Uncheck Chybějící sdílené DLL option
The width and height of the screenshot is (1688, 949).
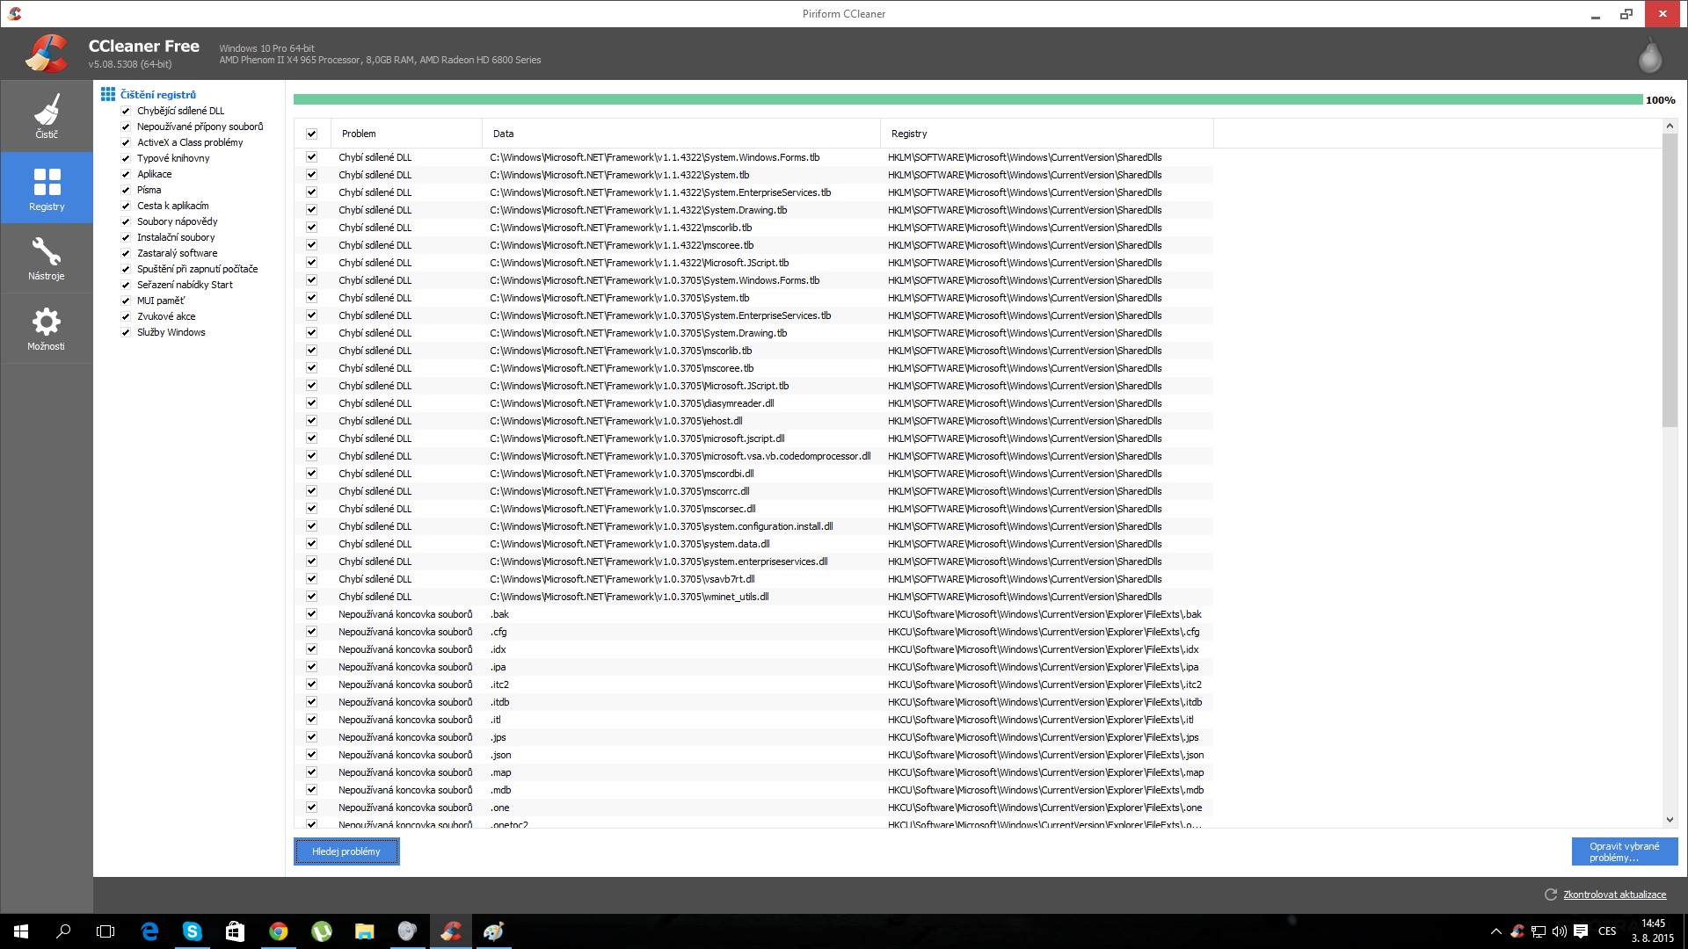click(126, 112)
